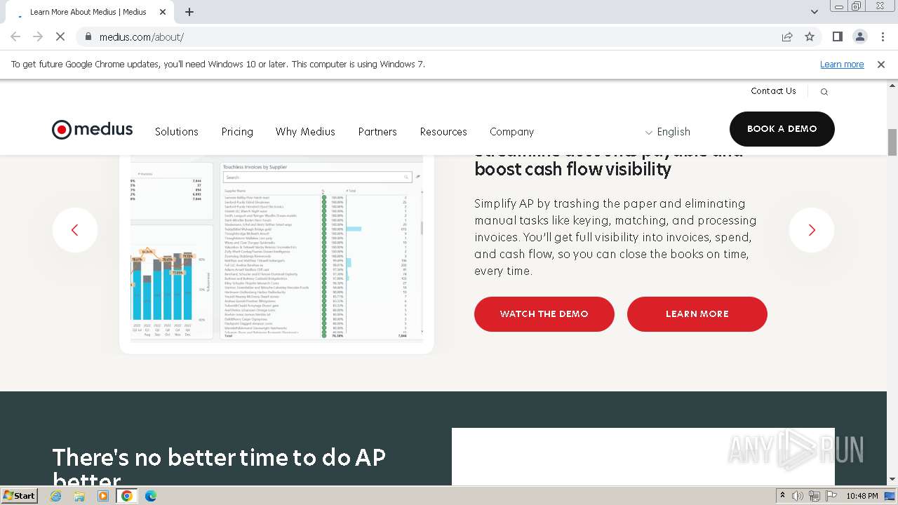Open the Why Medius menu
The height and width of the screenshot is (505, 898).
coord(305,132)
